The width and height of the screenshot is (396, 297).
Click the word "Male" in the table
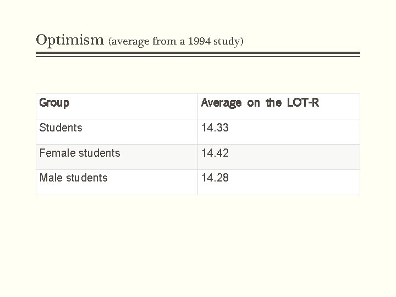[x=51, y=178]
